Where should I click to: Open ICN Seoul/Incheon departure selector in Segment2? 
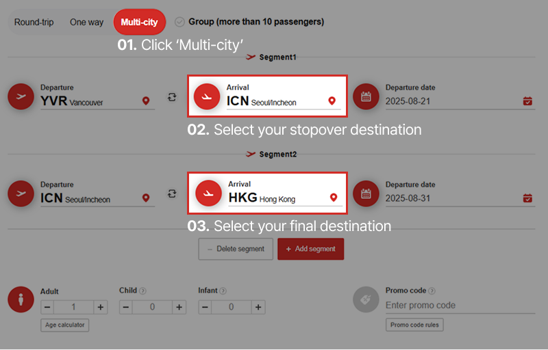(89, 198)
